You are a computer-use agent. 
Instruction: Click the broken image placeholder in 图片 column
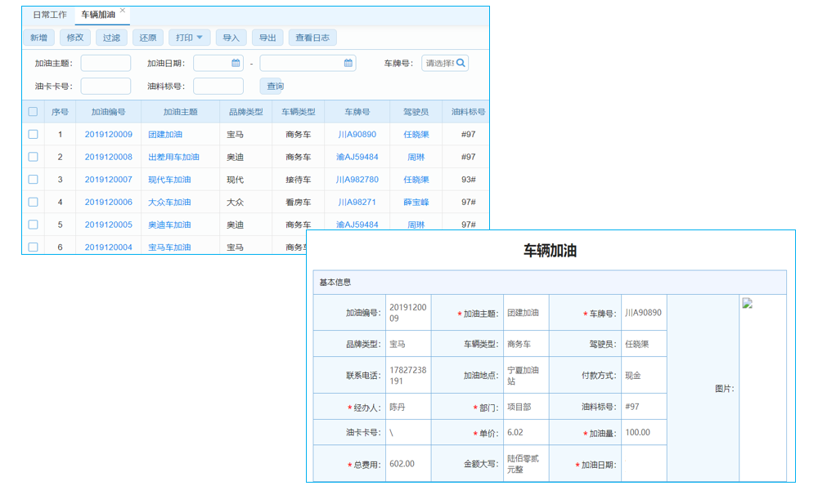(x=746, y=302)
